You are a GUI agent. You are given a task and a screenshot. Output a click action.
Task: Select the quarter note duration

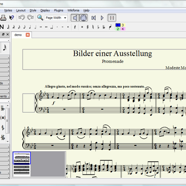pos(30,27)
